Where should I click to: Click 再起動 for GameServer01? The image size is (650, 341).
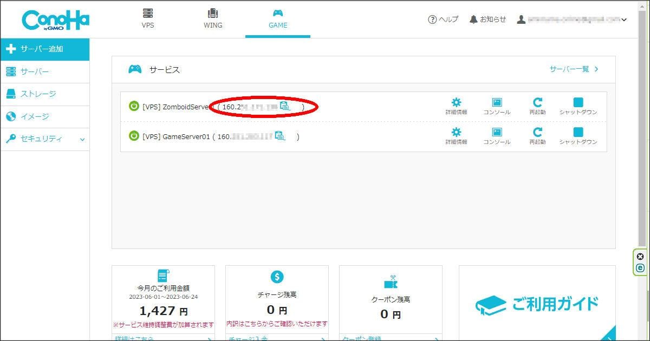pos(537,136)
